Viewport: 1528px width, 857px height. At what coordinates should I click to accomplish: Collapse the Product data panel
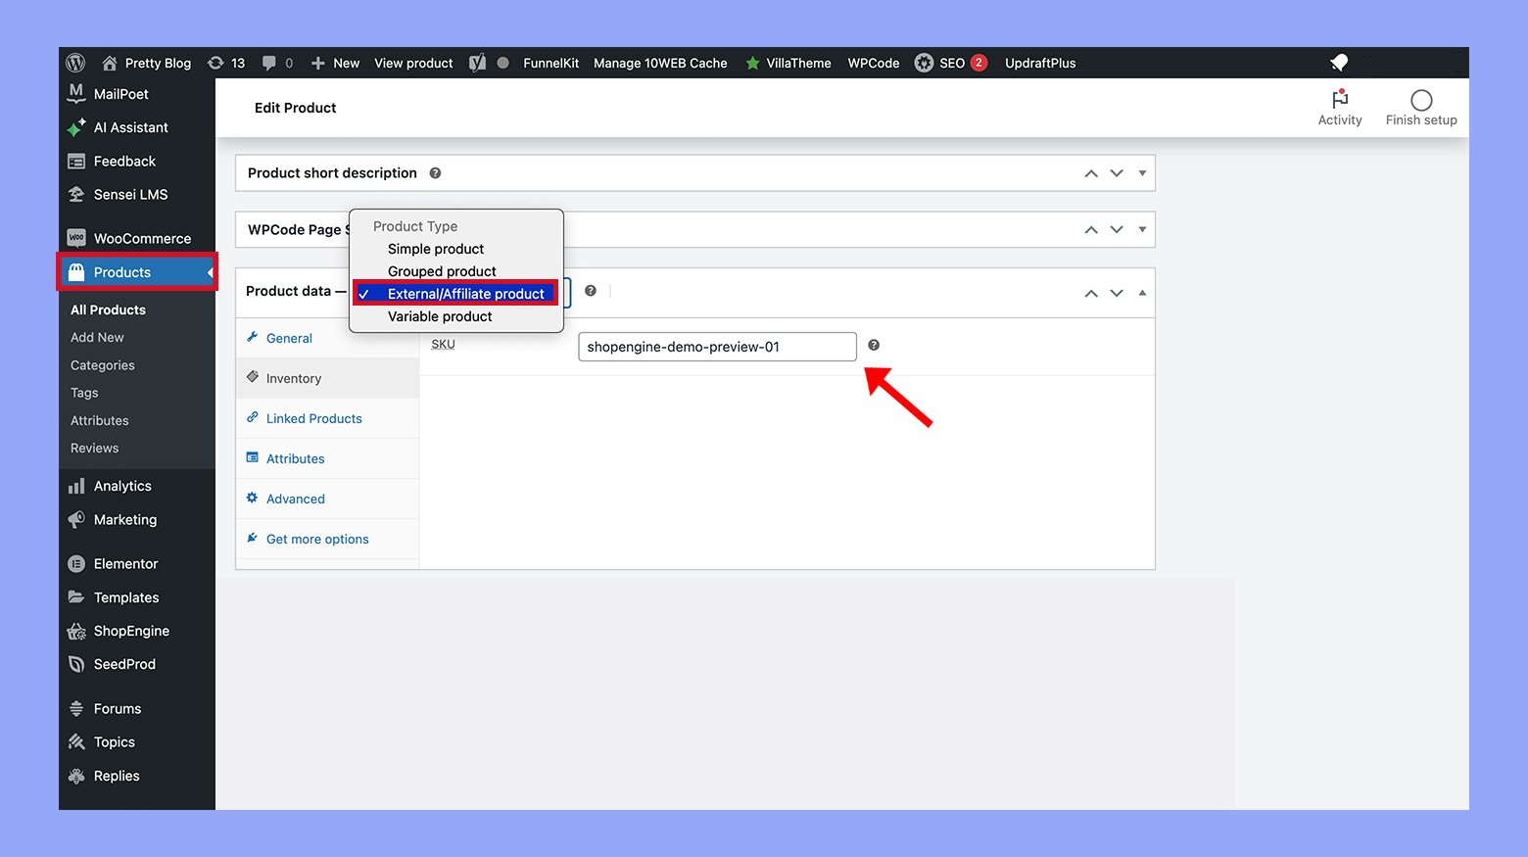click(1143, 292)
